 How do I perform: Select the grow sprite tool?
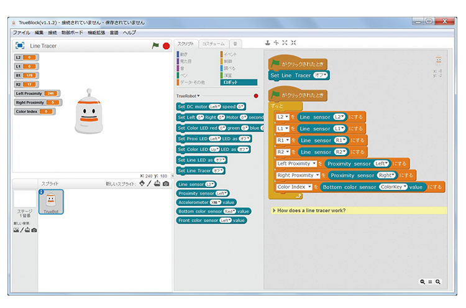[x=285, y=43]
